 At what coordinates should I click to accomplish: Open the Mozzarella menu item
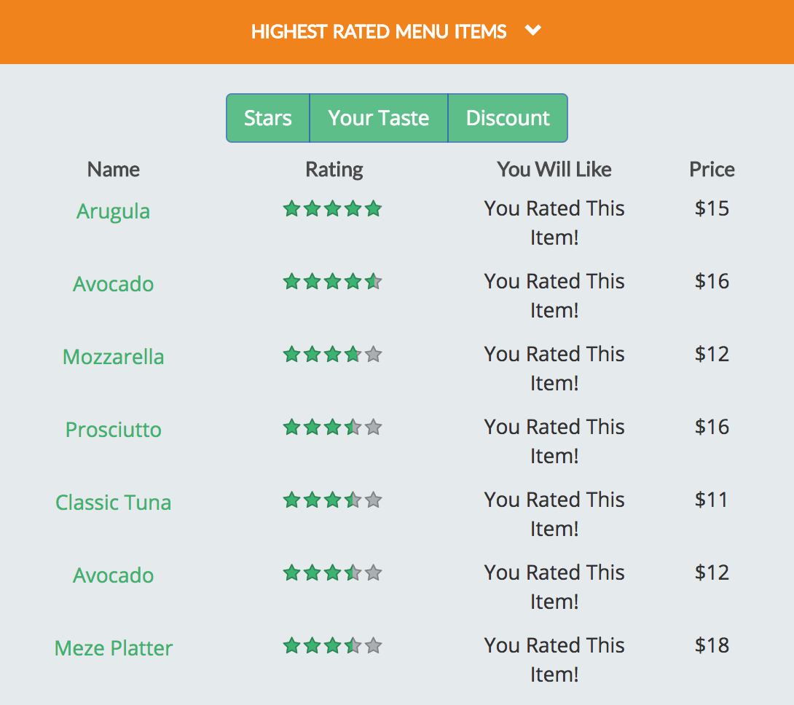click(114, 357)
